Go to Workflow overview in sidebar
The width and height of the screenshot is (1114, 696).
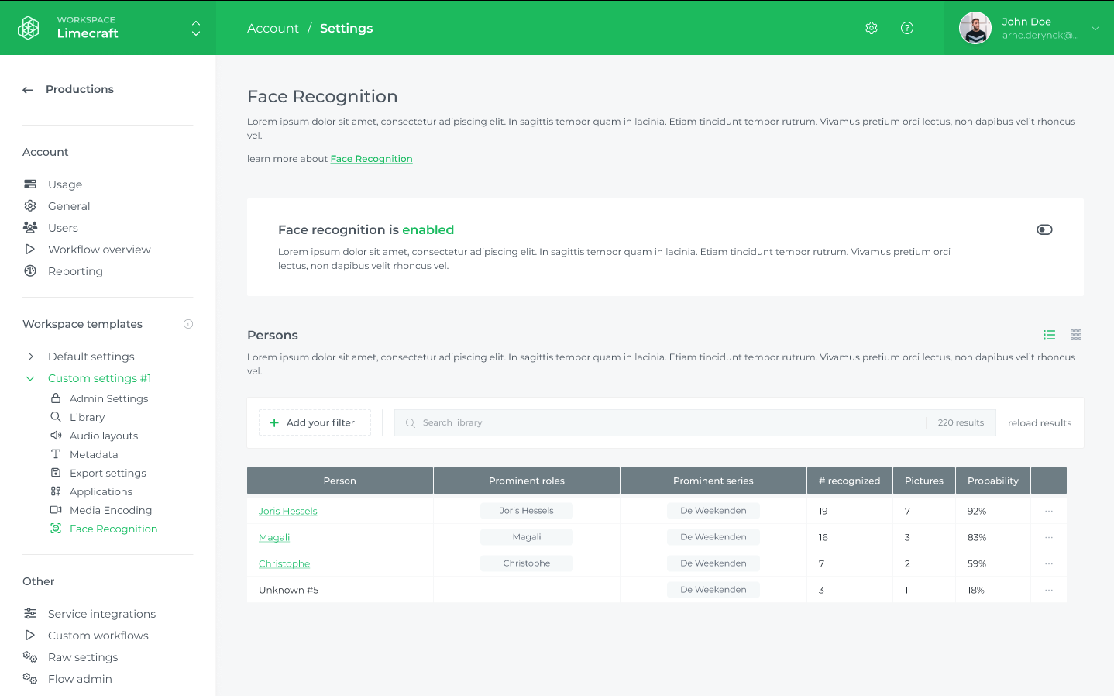pos(99,250)
